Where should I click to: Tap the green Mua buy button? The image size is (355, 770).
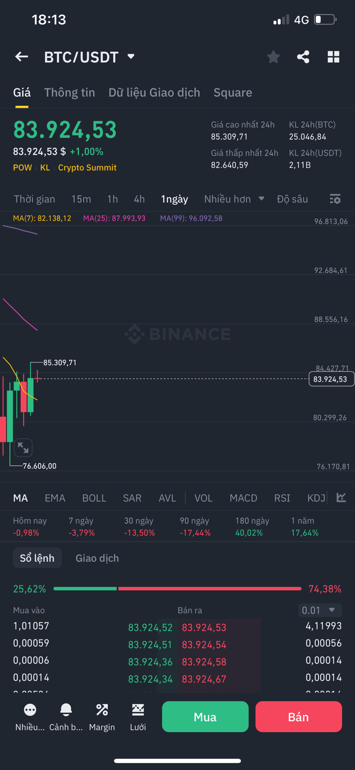point(205,717)
